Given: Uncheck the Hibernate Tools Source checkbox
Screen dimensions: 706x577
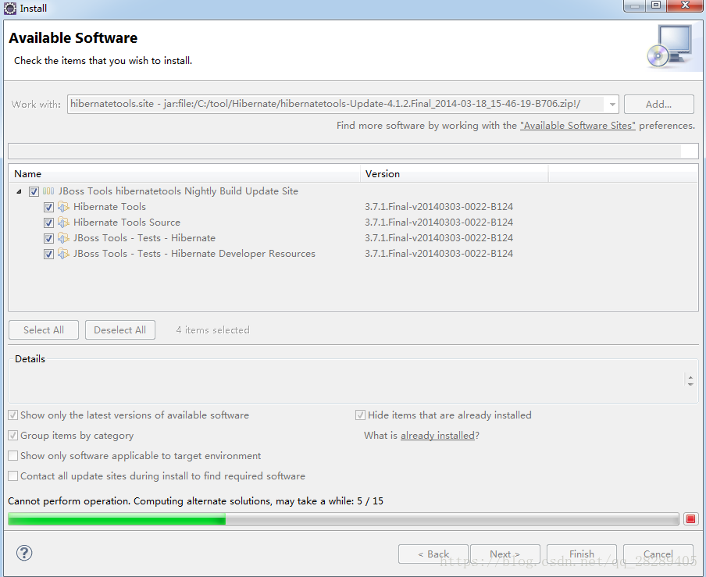Looking at the screenshot, I should click(48, 223).
